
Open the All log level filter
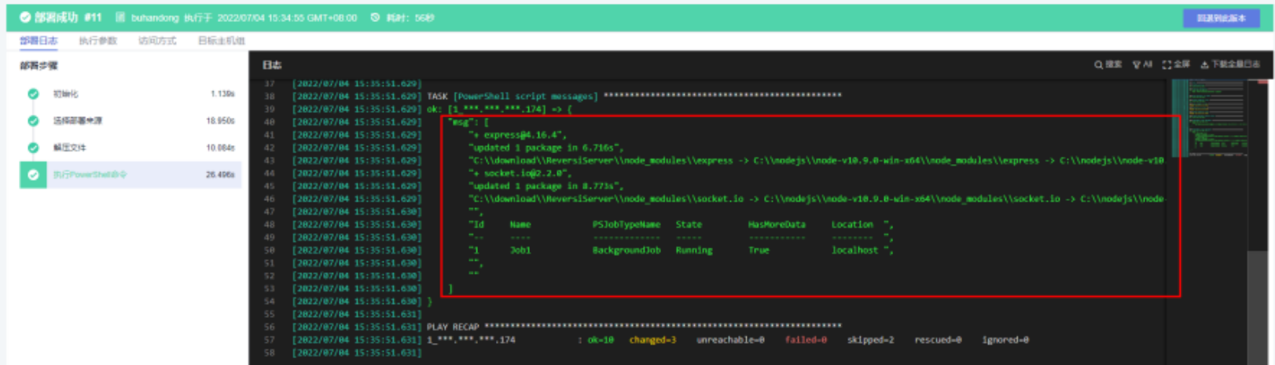click(x=1142, y=64)
